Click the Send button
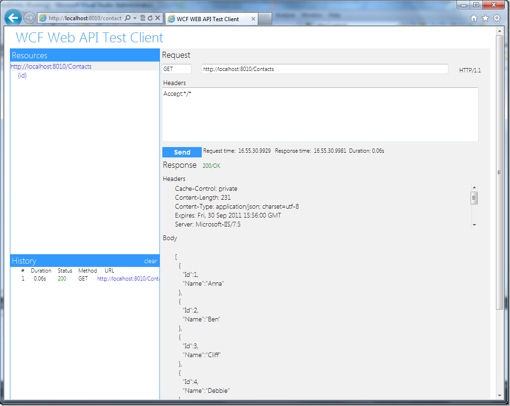Viewport: 510px width, 406px height. coord(182,152)
